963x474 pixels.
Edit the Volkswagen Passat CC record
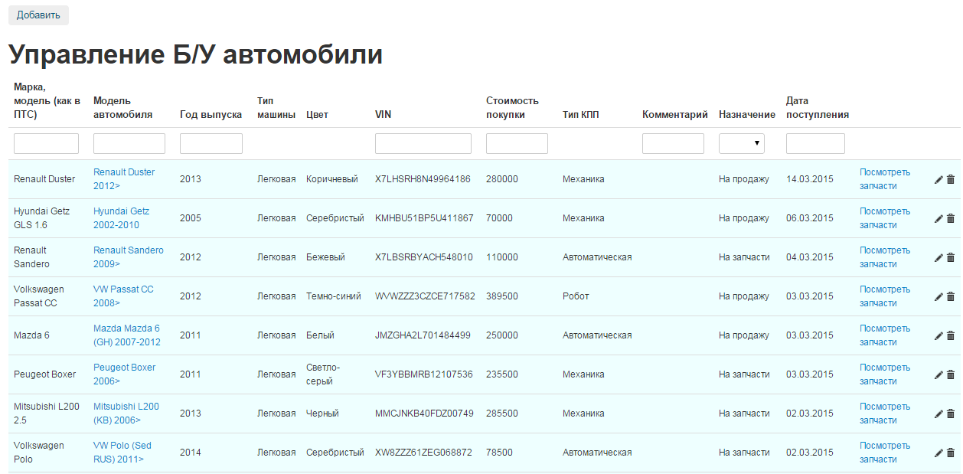coord(939,296)
